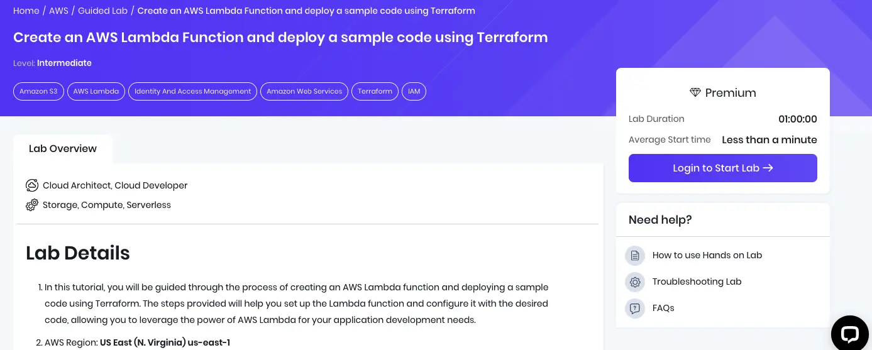This screenshot has height=350, width=872.
Task: Click the Lab Details heading
Action: [x=78, y=253]
